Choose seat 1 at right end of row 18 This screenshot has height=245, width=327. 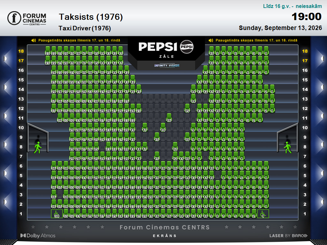click(266, 51)
